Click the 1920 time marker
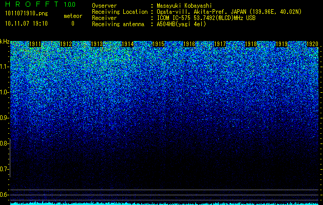This screenshot has width=323, height=205. (x=313, y=44)
